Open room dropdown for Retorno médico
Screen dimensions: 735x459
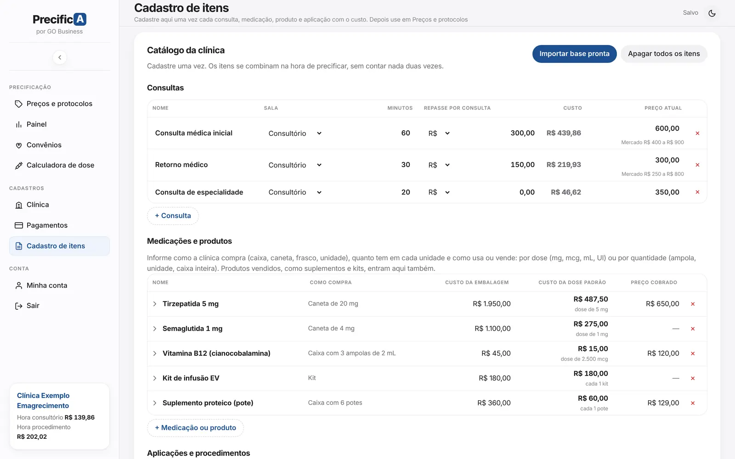(x=295, y=165)
